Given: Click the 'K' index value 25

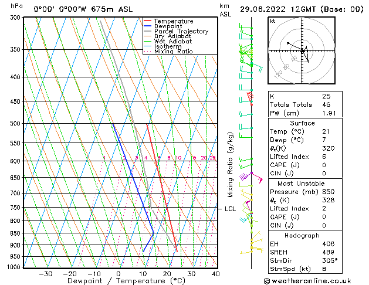Looking at the screenshot, I should point(326,96).
